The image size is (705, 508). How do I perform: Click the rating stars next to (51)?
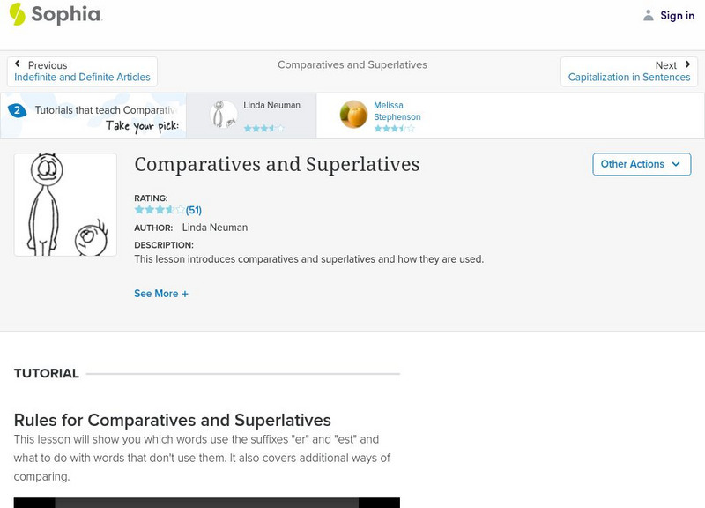click(x=159, y=210)
